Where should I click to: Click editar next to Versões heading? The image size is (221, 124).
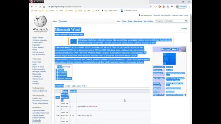68,86
